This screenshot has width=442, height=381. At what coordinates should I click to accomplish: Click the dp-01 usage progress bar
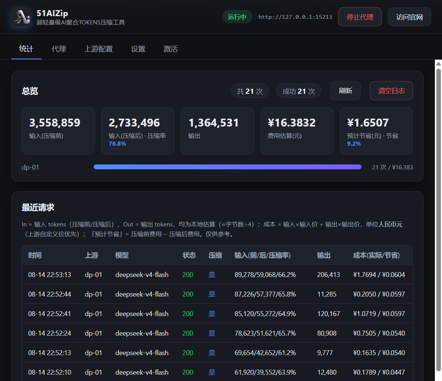[x=228, y=167]
